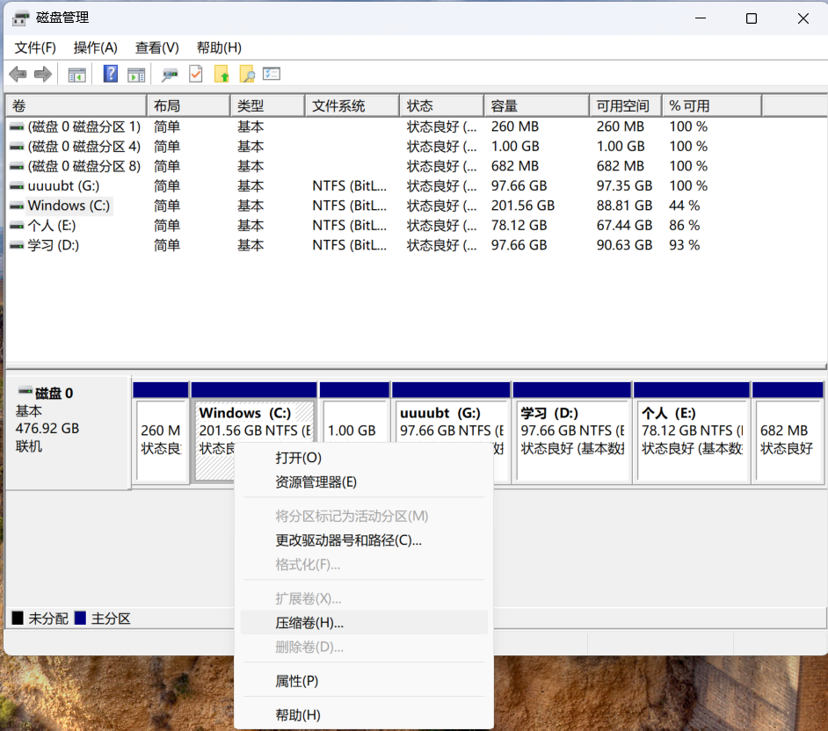The width and height of the screenshot is (828, 731).
Task: Click the dark blue 主分区 legend swatch
Action: (80, 618)
